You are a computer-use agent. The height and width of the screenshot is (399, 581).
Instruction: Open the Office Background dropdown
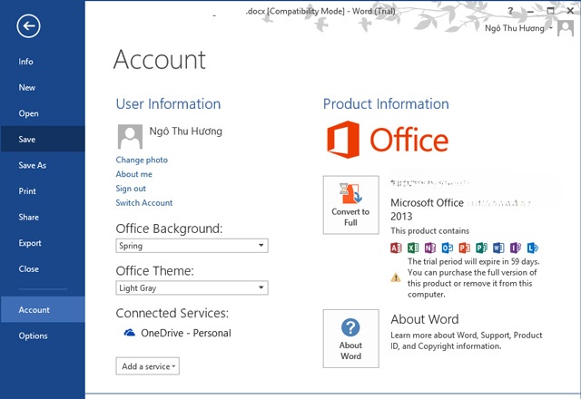coord(192,246)
